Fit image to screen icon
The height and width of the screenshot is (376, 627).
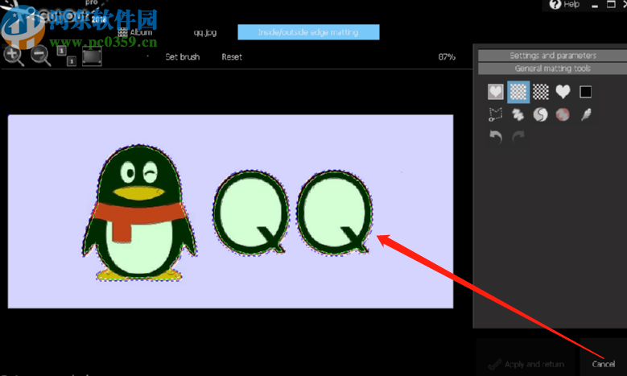tap(92, 56)
